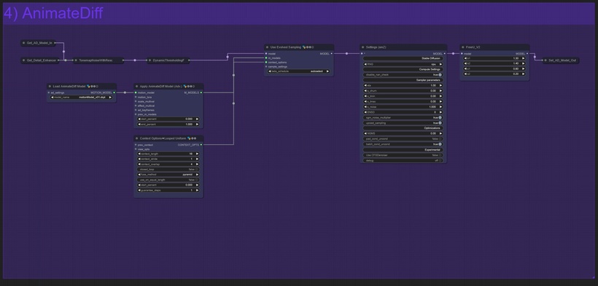This screenshot has height=286, width=598.
Task: Collapse the Settings (smZ) node using its title dot
Action: click(x=362, y=47)
